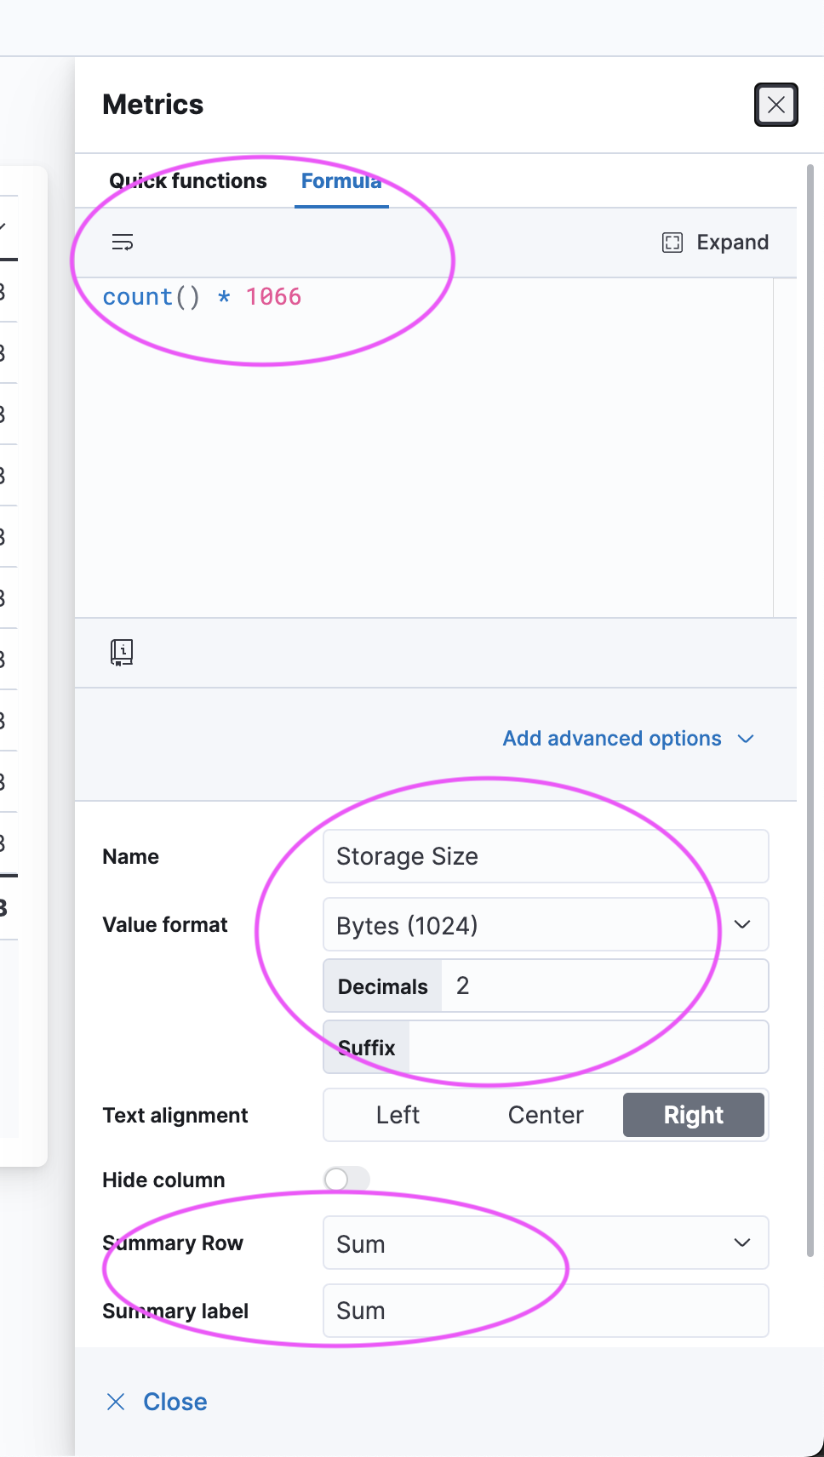Select Right text alignment
Viewport: 824px width, 1457px height.
(x=693, y=1115)
